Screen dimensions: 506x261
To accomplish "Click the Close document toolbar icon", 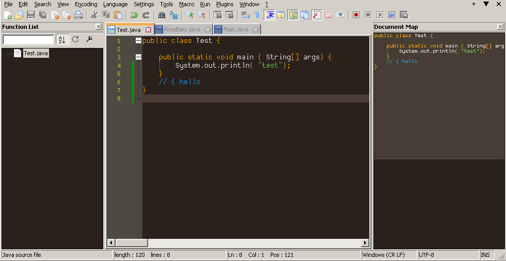I will click(x=55, y=15).
